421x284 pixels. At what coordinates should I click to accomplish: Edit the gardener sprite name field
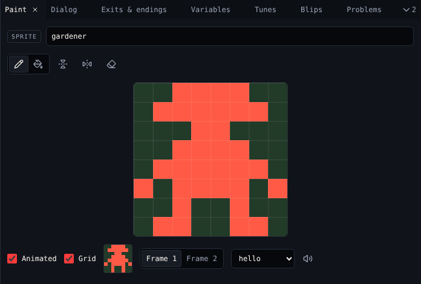coord(230,36)
